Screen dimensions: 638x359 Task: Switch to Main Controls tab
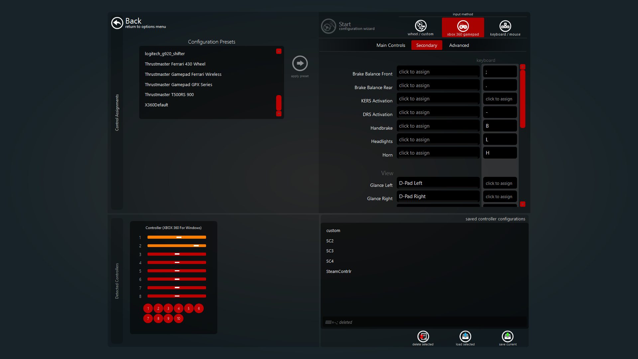point(390,45)
